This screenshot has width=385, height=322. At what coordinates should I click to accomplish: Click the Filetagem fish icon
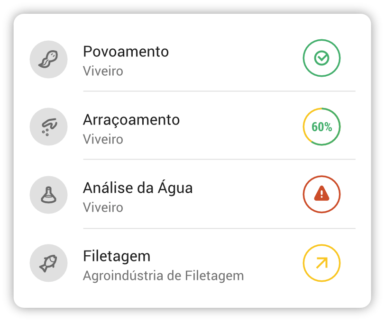click(x=49, y=263)
